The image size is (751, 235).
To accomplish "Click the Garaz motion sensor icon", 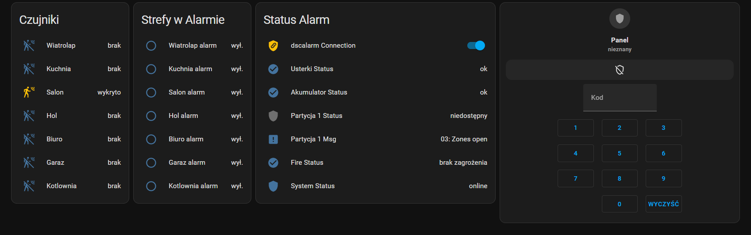I will coord(29,162).
